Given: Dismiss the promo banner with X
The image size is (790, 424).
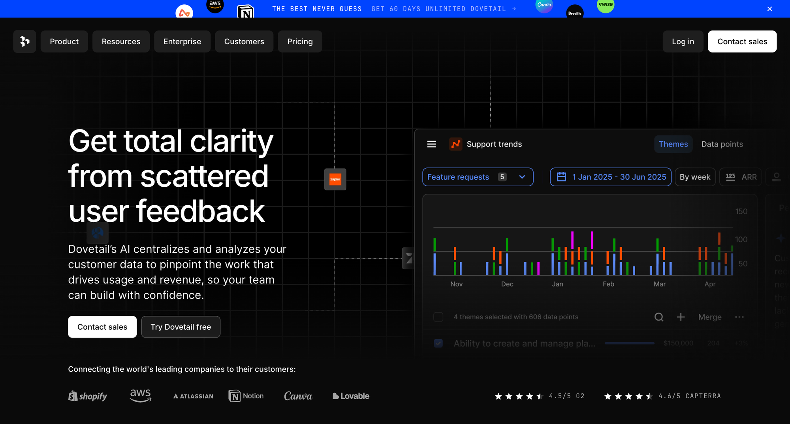Looking at the screenshot, I should point(769,9).
